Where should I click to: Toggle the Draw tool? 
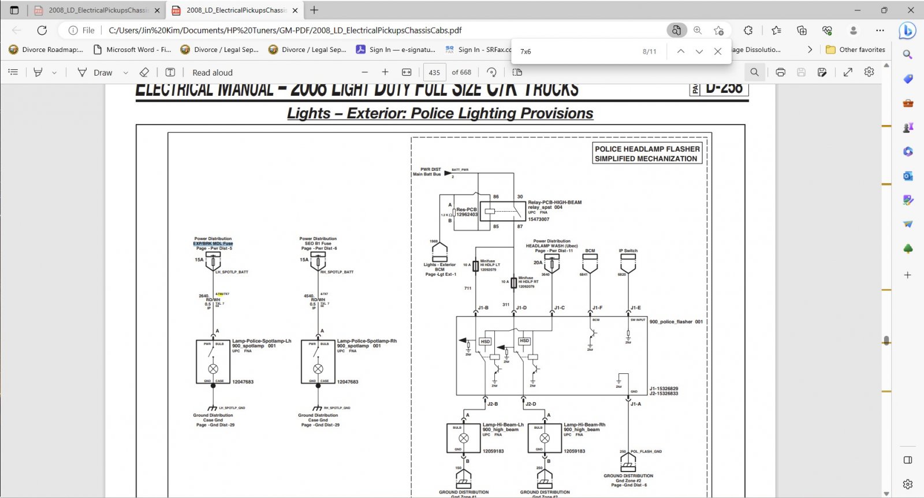click(95, 72)
